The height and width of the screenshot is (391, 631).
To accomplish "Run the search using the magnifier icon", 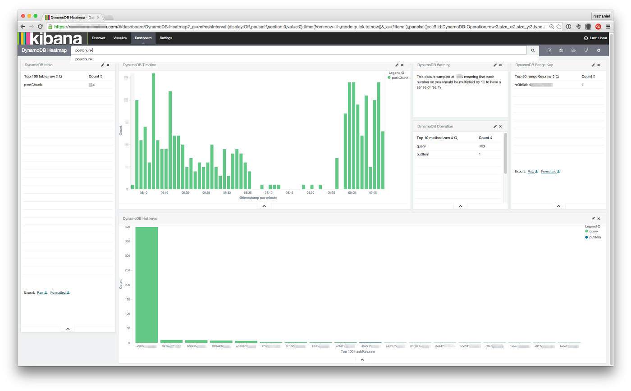I will [x=533, y=50].
